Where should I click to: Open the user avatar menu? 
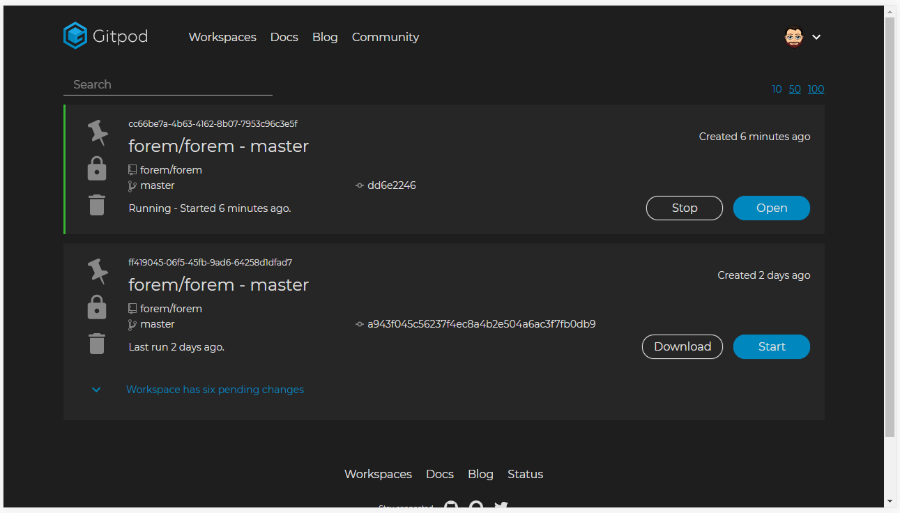coord(794,37)
